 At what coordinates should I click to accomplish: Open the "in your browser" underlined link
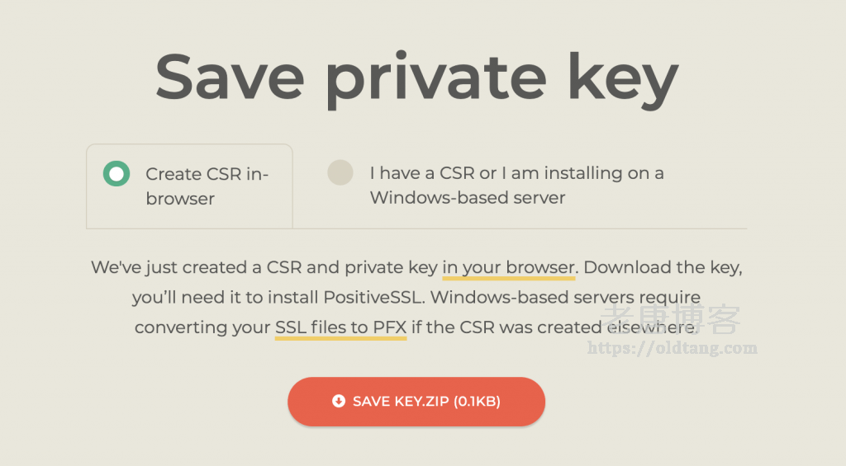point(508,268)
